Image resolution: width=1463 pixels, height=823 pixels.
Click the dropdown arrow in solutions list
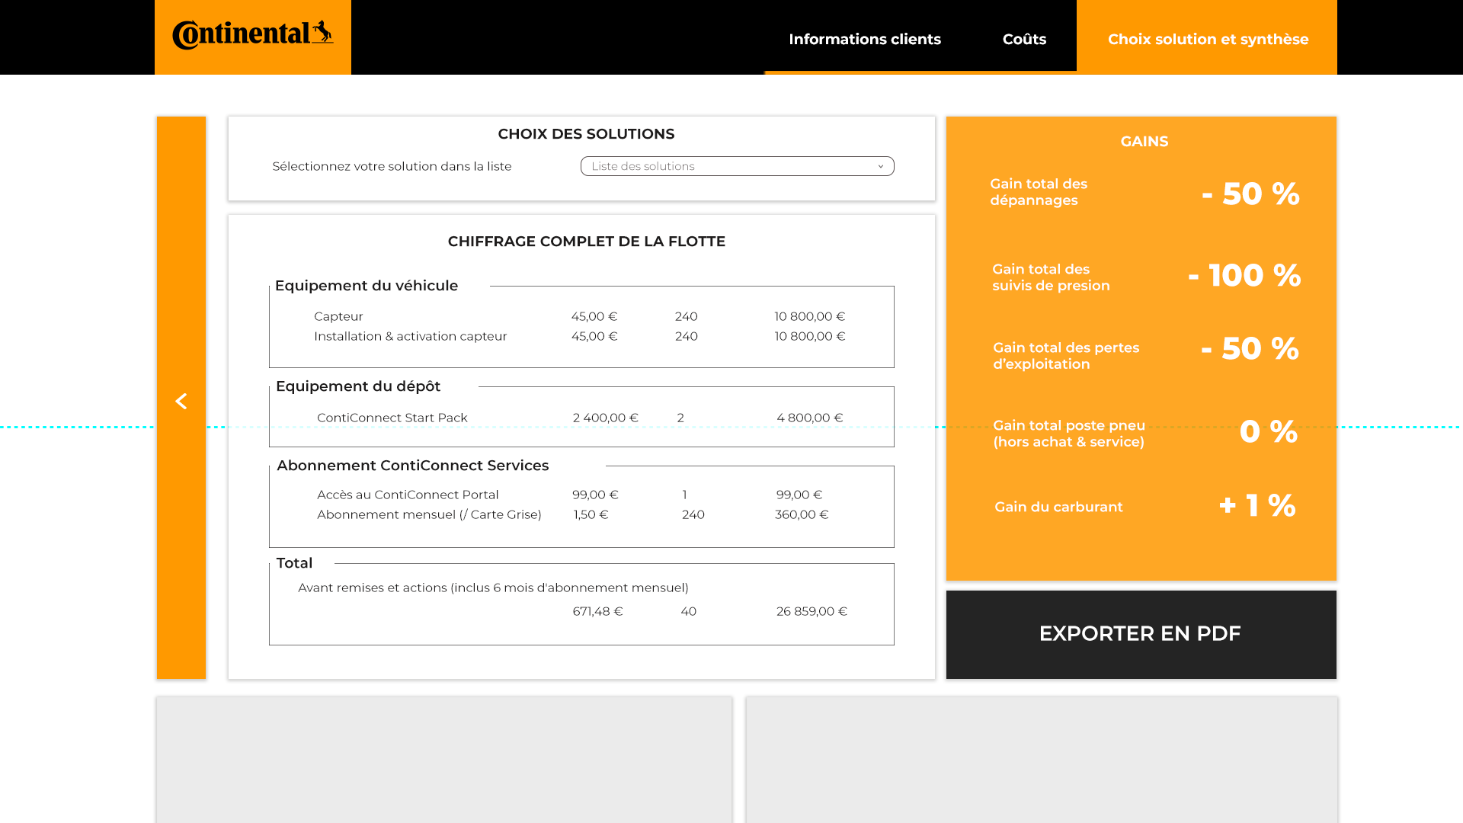coord(880,166)
